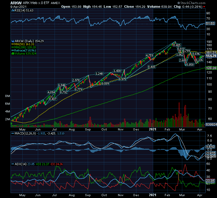Image resolution: width=217 pixels, height=198 pixels.
Task: Click the 1.430 retracement label
Action: [x=117, y=71]
